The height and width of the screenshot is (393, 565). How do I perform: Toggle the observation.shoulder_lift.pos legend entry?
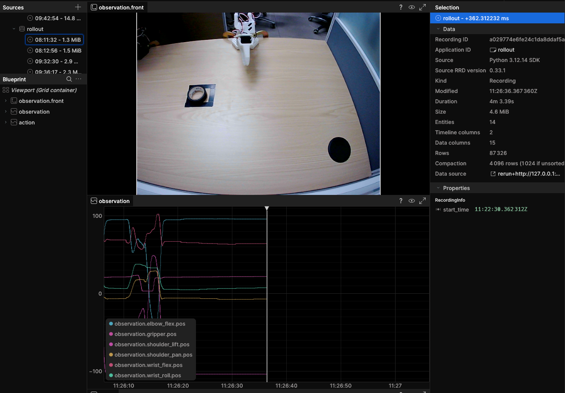[152, 344]
